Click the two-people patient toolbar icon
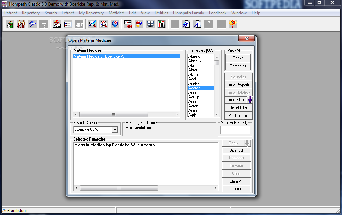 pyautogui.click(x=10, y=24)
